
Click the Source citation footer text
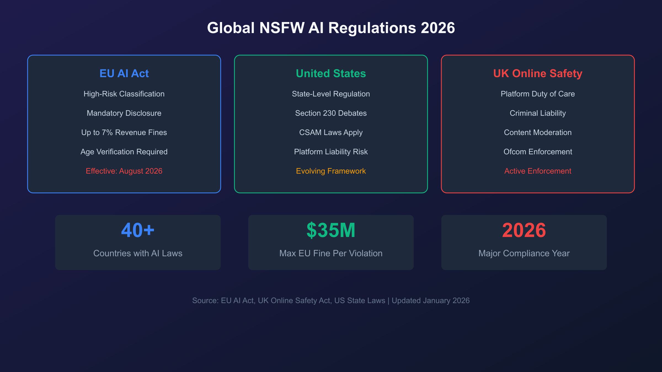pyautogui.click(x=331, y=300)
